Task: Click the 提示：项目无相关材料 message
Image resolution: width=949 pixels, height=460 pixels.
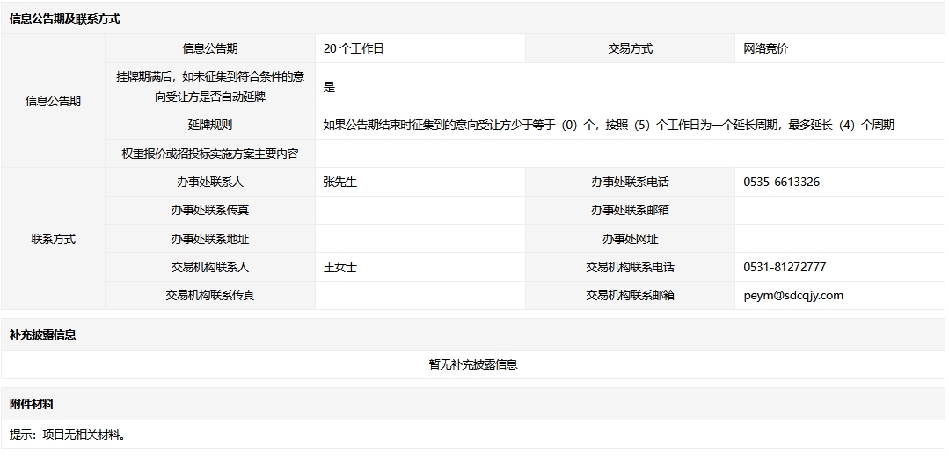Action: click(67, 435)
